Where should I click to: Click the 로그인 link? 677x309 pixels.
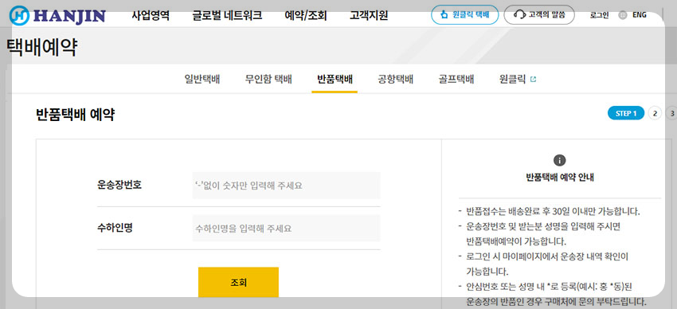(x=599, y=16)
